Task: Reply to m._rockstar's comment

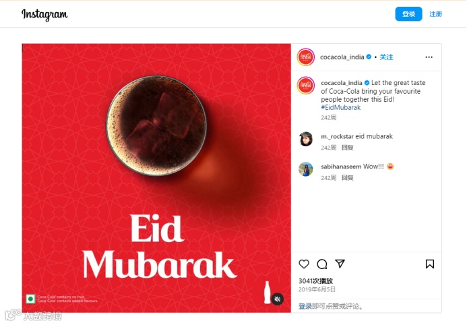Action: [x=347, y=148]
